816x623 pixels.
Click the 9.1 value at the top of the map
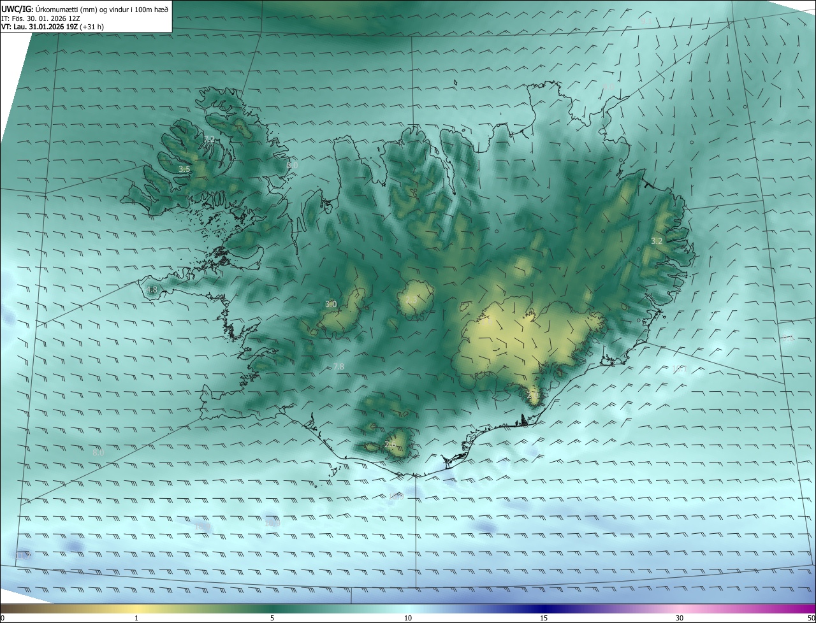click(646, 21)
